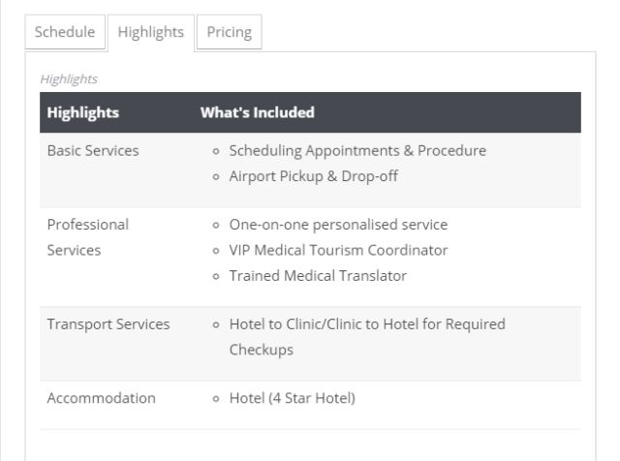Image resolution: width=620 pixels, height=461 pixels.
Task: Select the Highlights tab
Action: coord(151,32)
